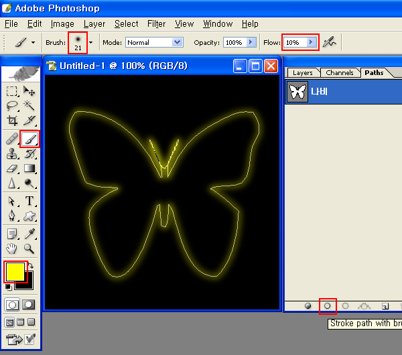Select the Clone Stamp tool
402x355 pixels.
(x=12, y=154)
